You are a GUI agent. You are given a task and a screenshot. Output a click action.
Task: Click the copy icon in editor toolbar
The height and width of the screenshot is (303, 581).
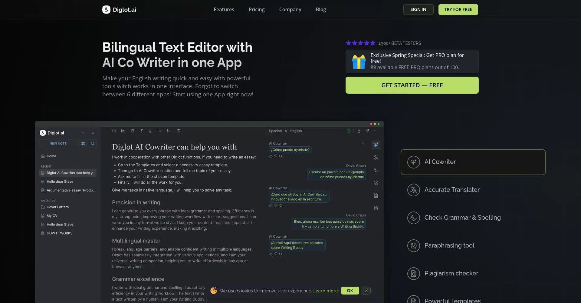click(x=358, y=131)
